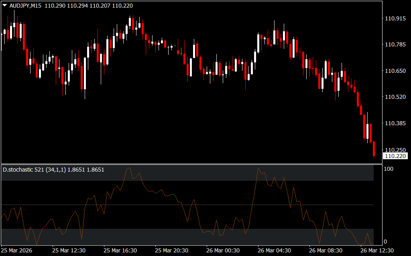Click the 110.250 price scale label
This screenshot has width=411, height=256.
point(395,150)
